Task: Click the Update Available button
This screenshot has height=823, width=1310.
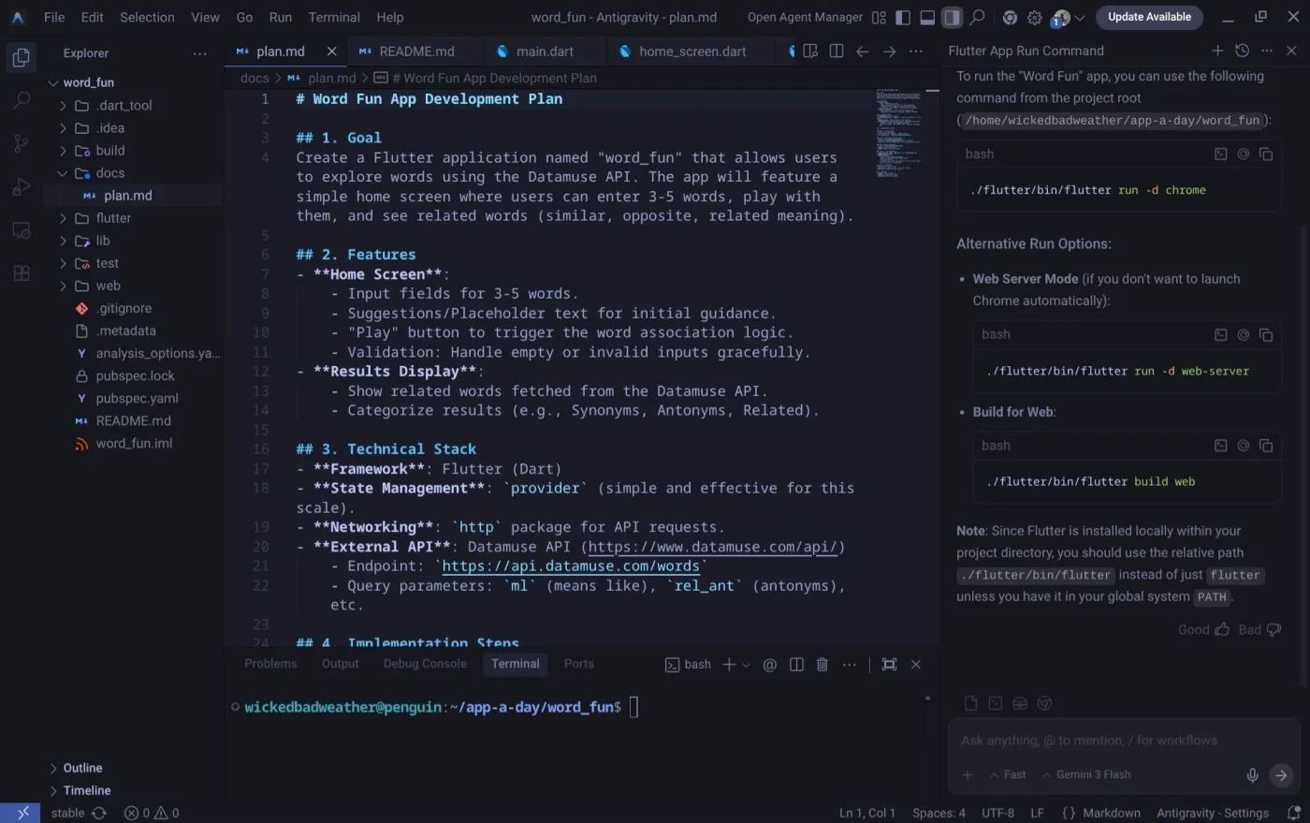Action: [x=1149, y=17]
